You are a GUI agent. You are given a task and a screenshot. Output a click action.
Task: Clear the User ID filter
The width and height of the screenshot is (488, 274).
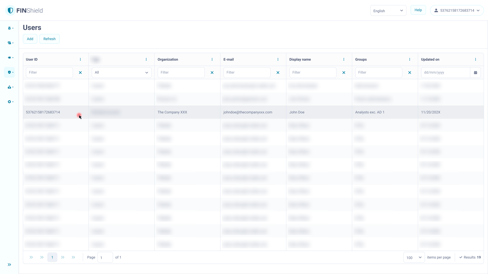click(80, 73)
